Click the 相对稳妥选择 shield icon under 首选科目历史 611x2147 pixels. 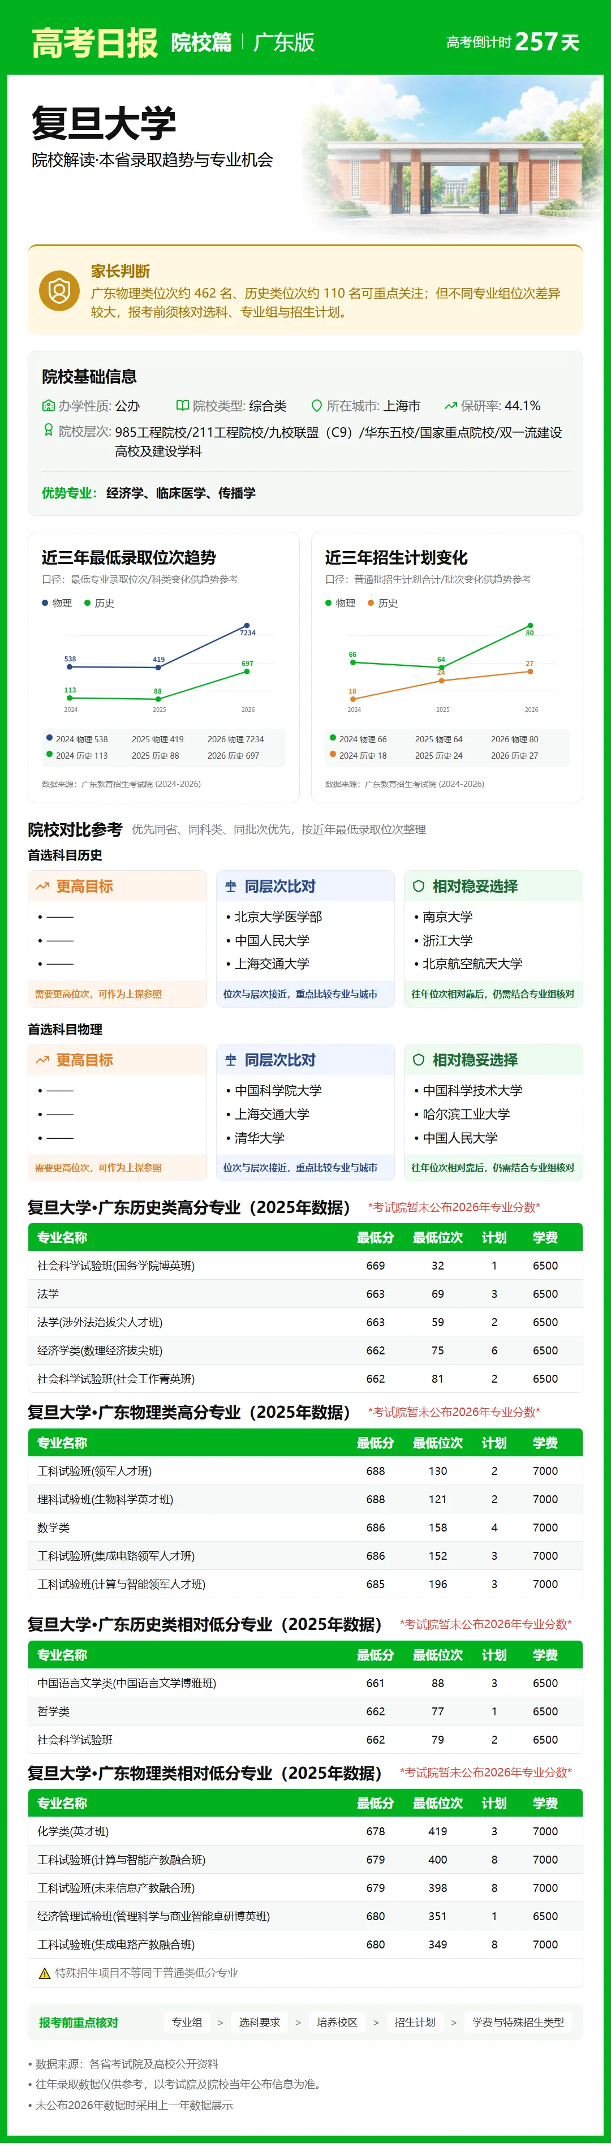(x=419, y=887)
